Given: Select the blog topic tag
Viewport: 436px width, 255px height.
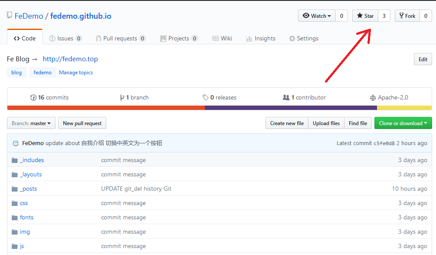Looking at the screenshot, I should [16, 73].
